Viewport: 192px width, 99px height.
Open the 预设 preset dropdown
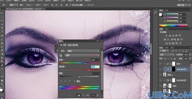(x=83, y=51)
